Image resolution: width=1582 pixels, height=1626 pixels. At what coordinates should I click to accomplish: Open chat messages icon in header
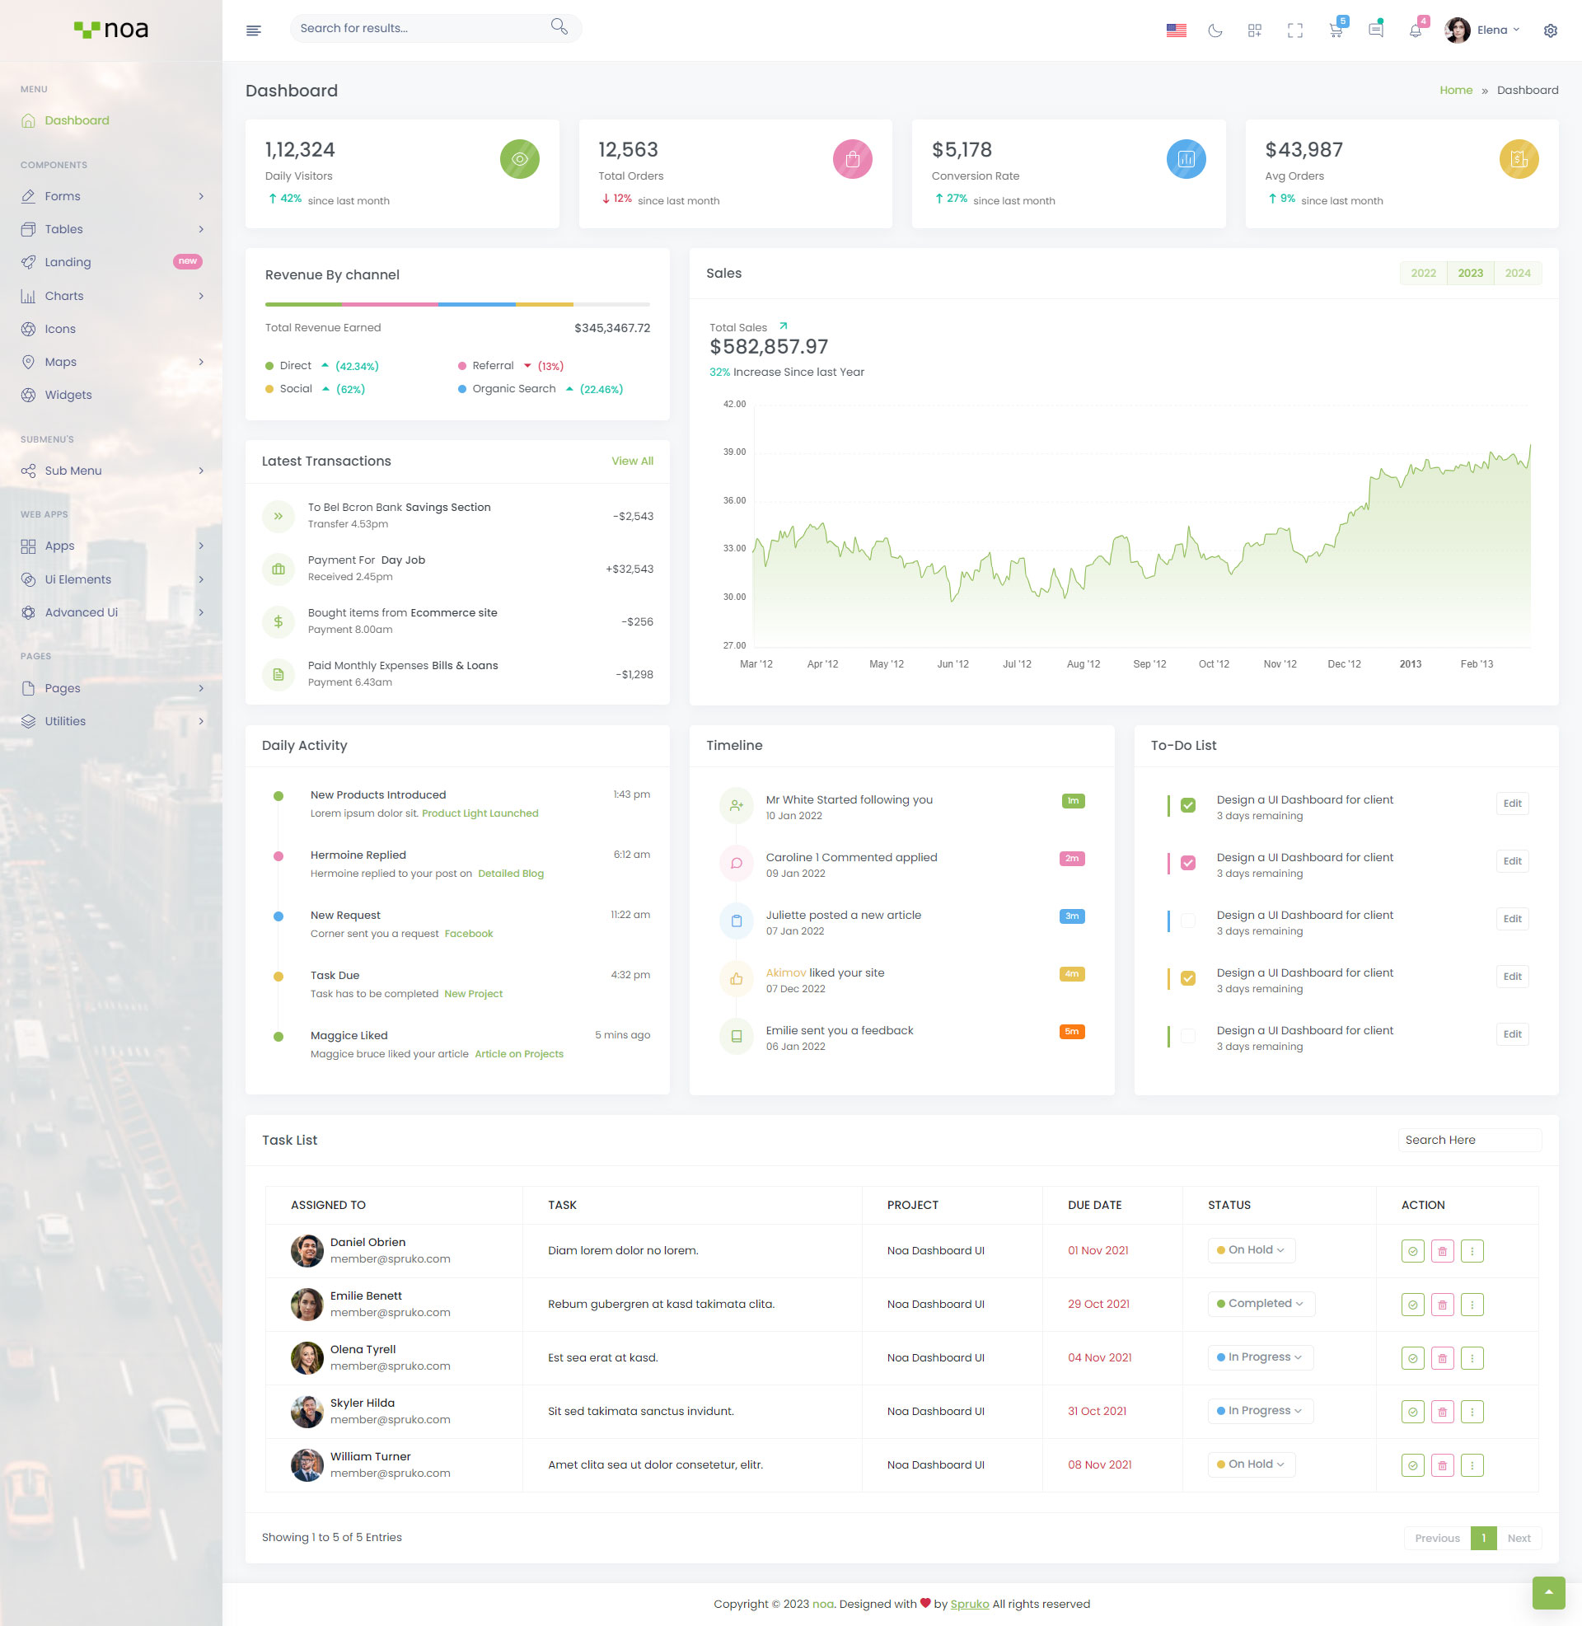tap(1375, 30)
